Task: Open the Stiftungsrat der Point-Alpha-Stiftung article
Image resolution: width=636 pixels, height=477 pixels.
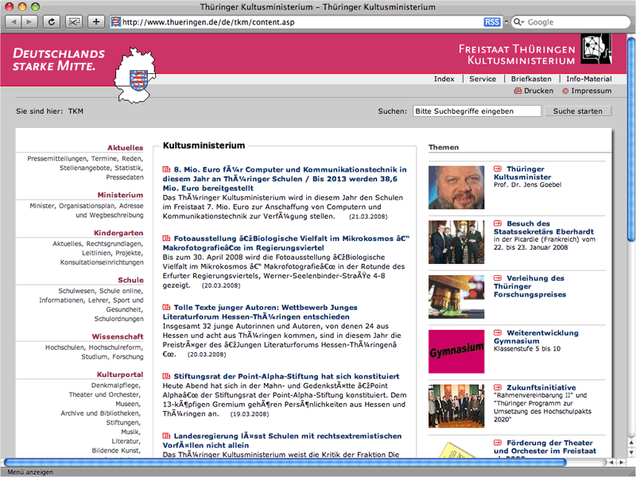Action: pos(286,375)
